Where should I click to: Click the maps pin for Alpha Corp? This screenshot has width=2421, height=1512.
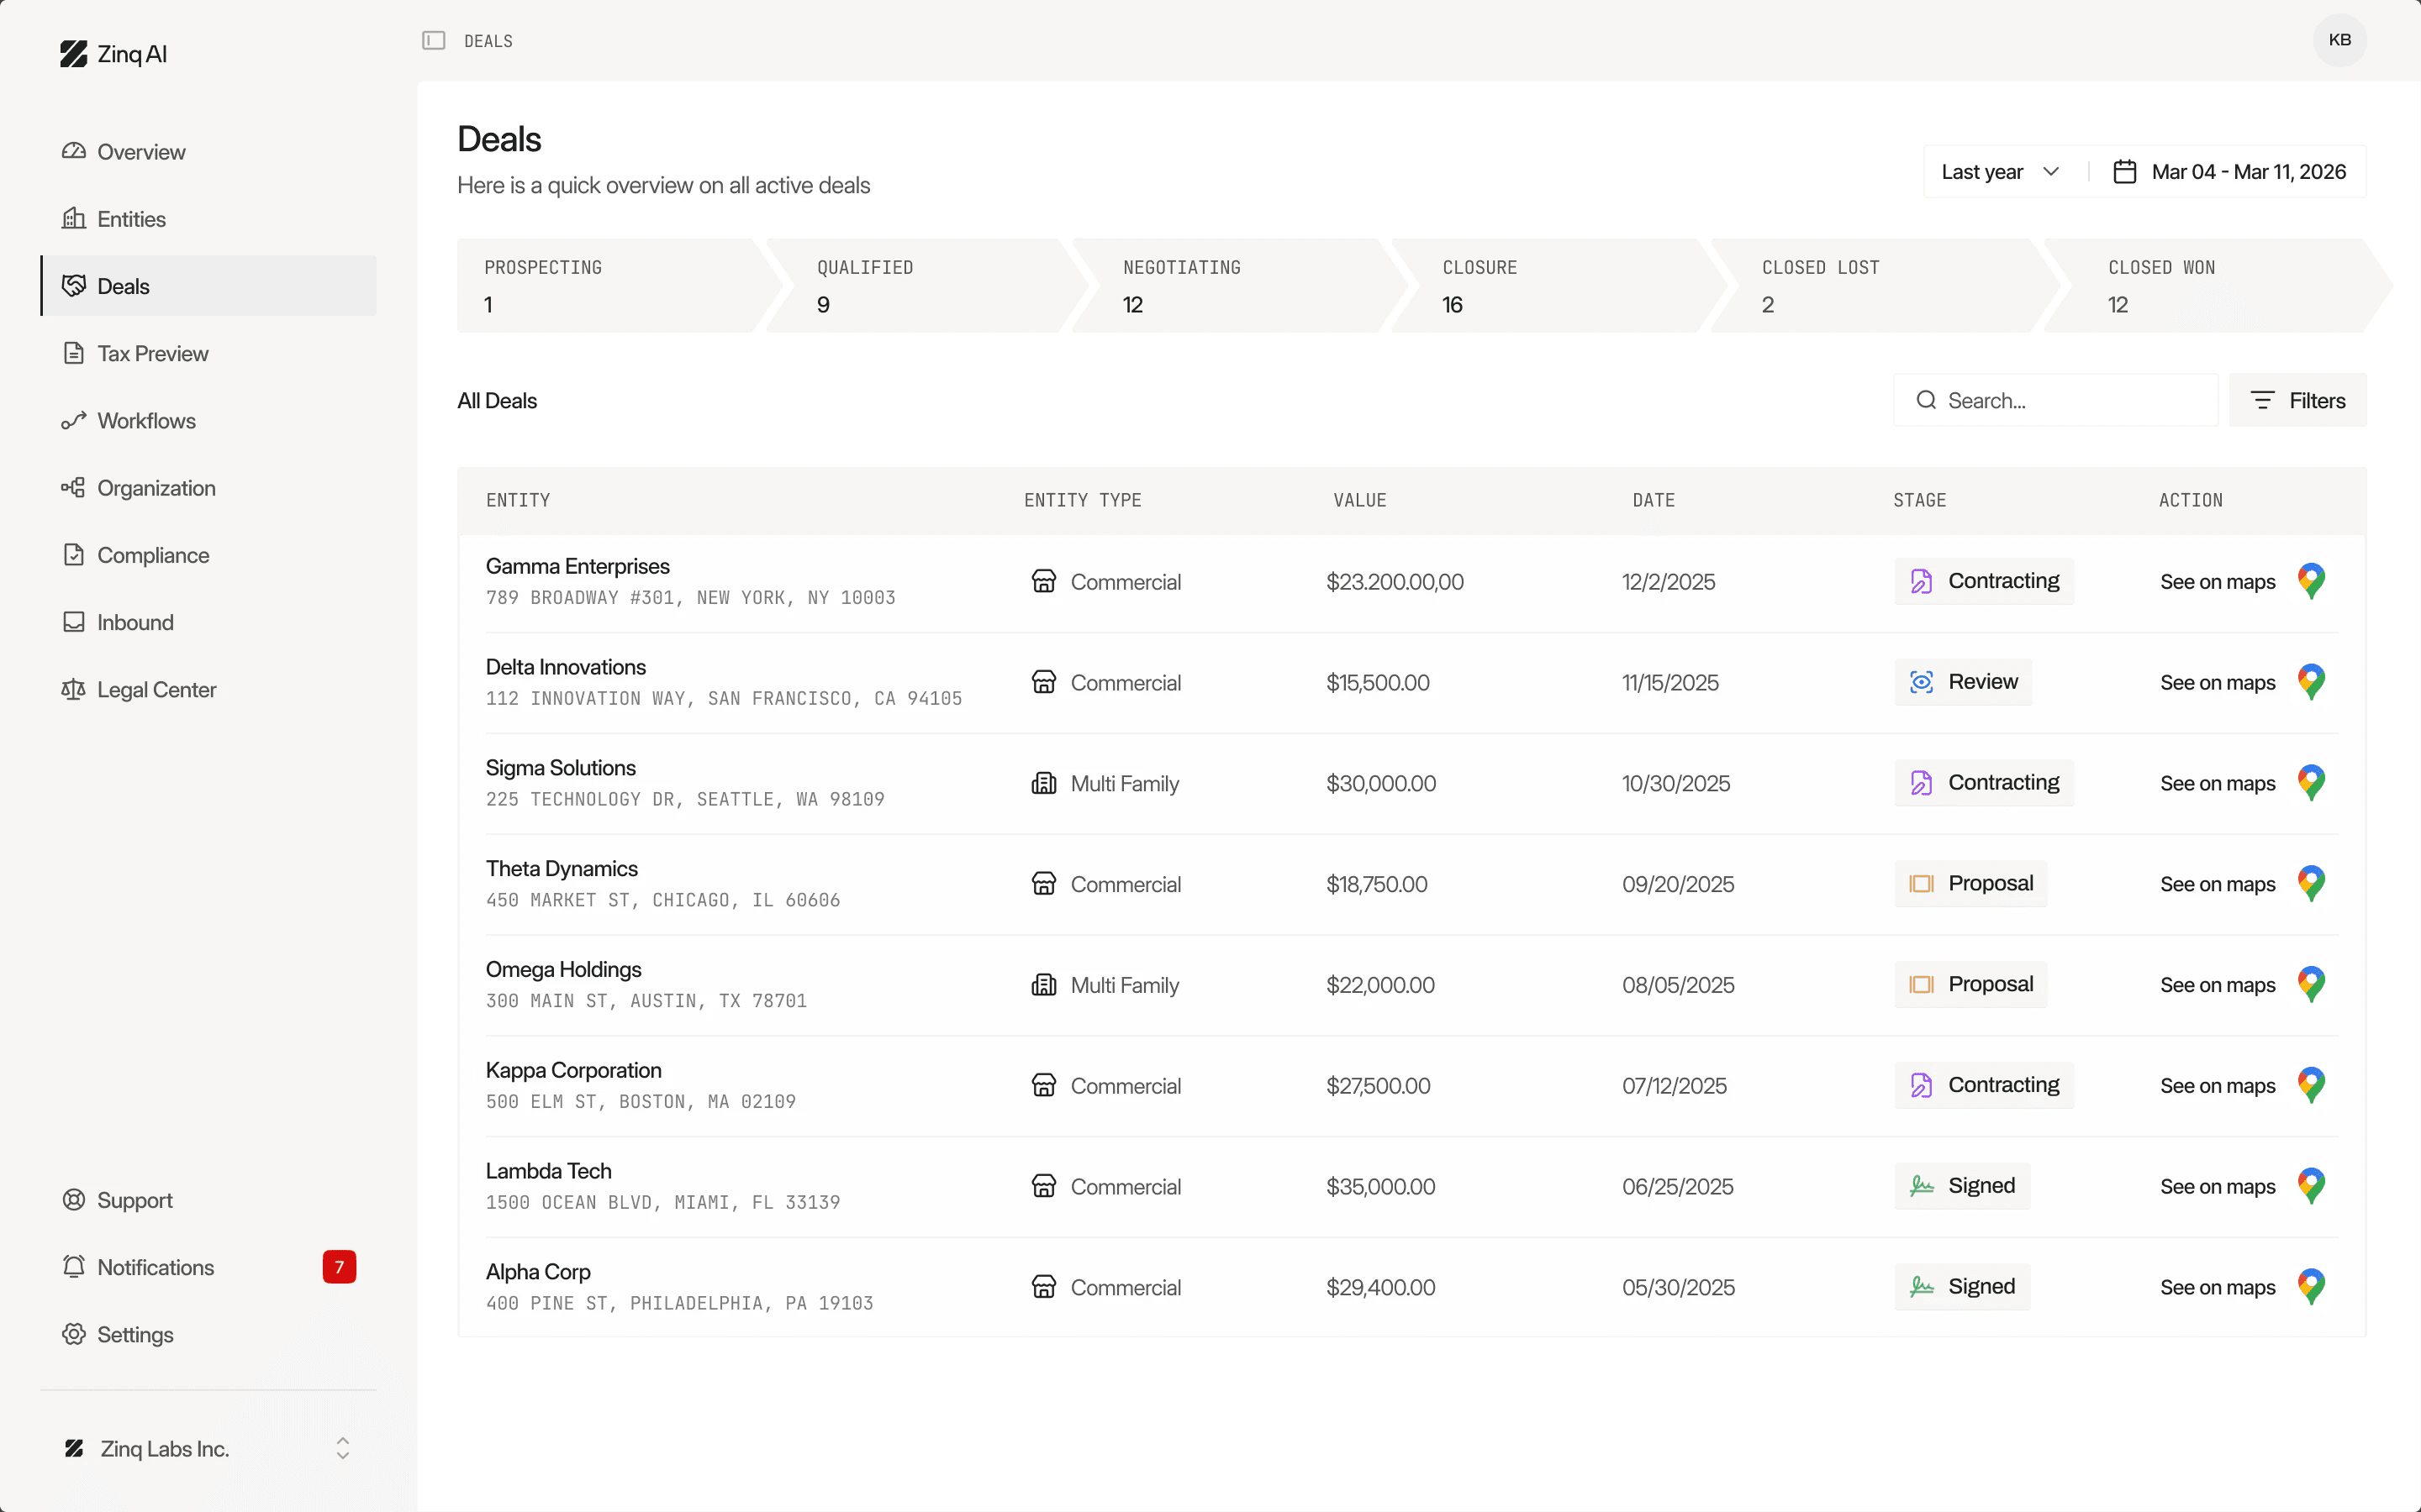pyautogui.click(x=2311, y=1288)
